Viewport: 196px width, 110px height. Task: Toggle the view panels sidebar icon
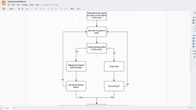(3, 9)
